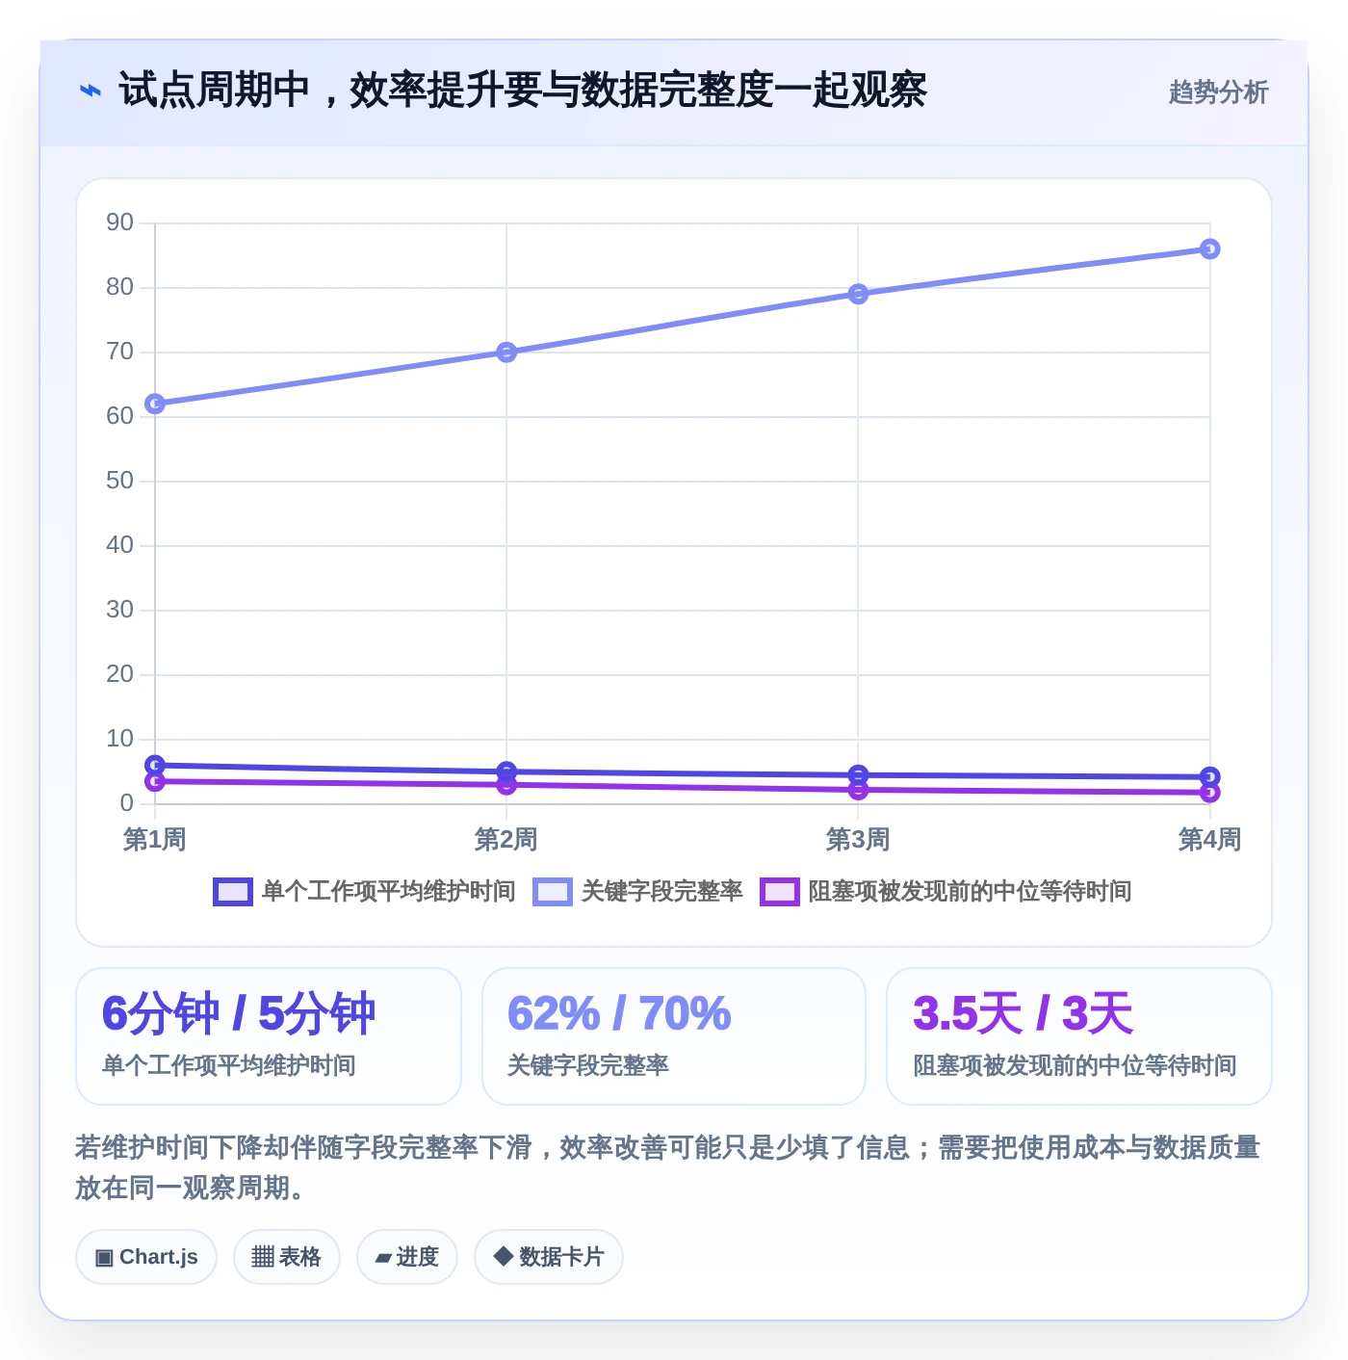This screenshot has height=1360, width=1348.
Task: Select 关键字段完整率 data point at 第1周
Action: coord(155,404)
